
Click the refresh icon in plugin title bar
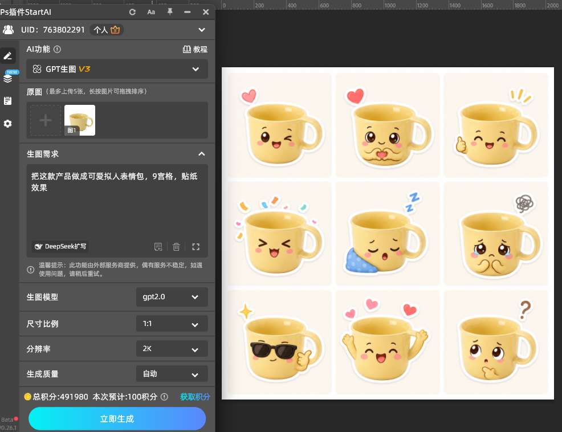point(132,12)
